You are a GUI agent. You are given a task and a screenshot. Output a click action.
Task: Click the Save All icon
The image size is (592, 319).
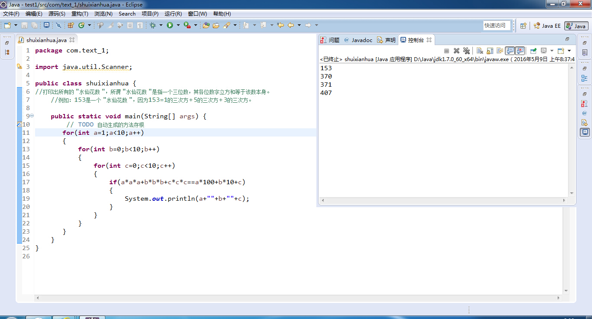(x=34, y=25)
